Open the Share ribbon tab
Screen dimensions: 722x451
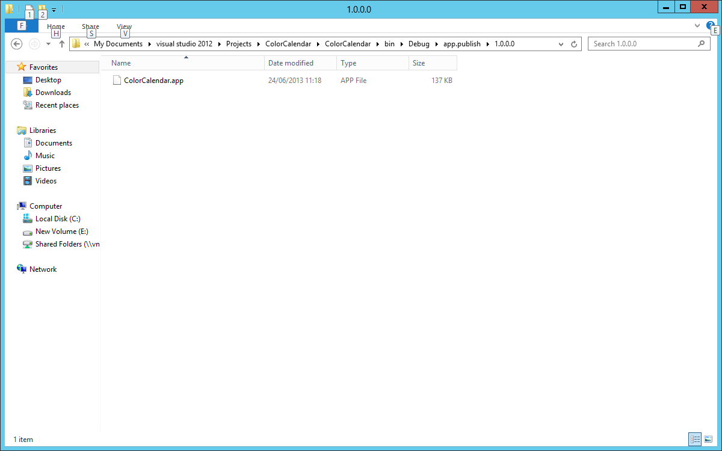point(90,26)
